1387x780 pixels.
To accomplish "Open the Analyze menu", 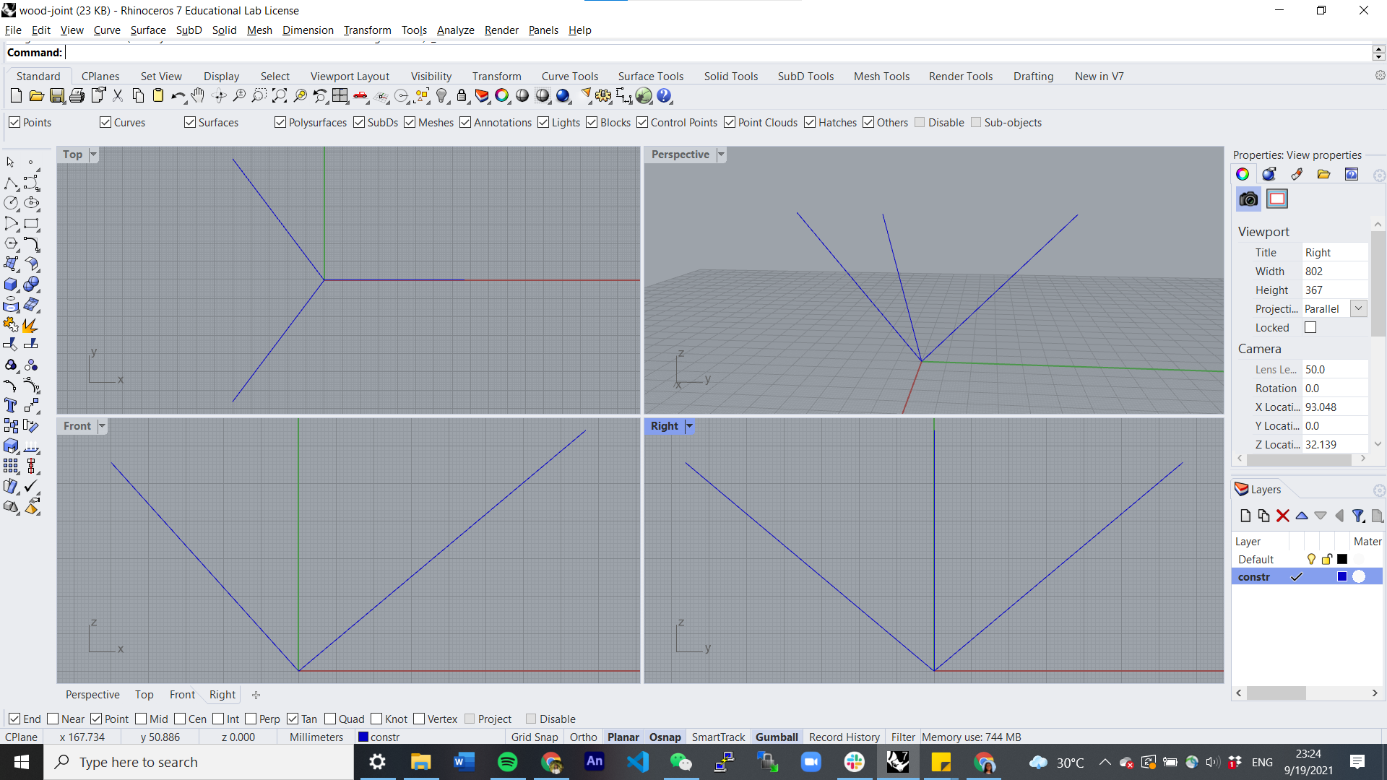I will (455, 30).
